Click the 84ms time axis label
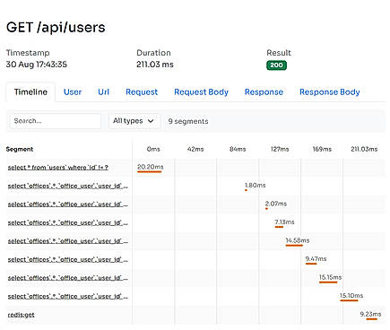 [x=238, y=149]
